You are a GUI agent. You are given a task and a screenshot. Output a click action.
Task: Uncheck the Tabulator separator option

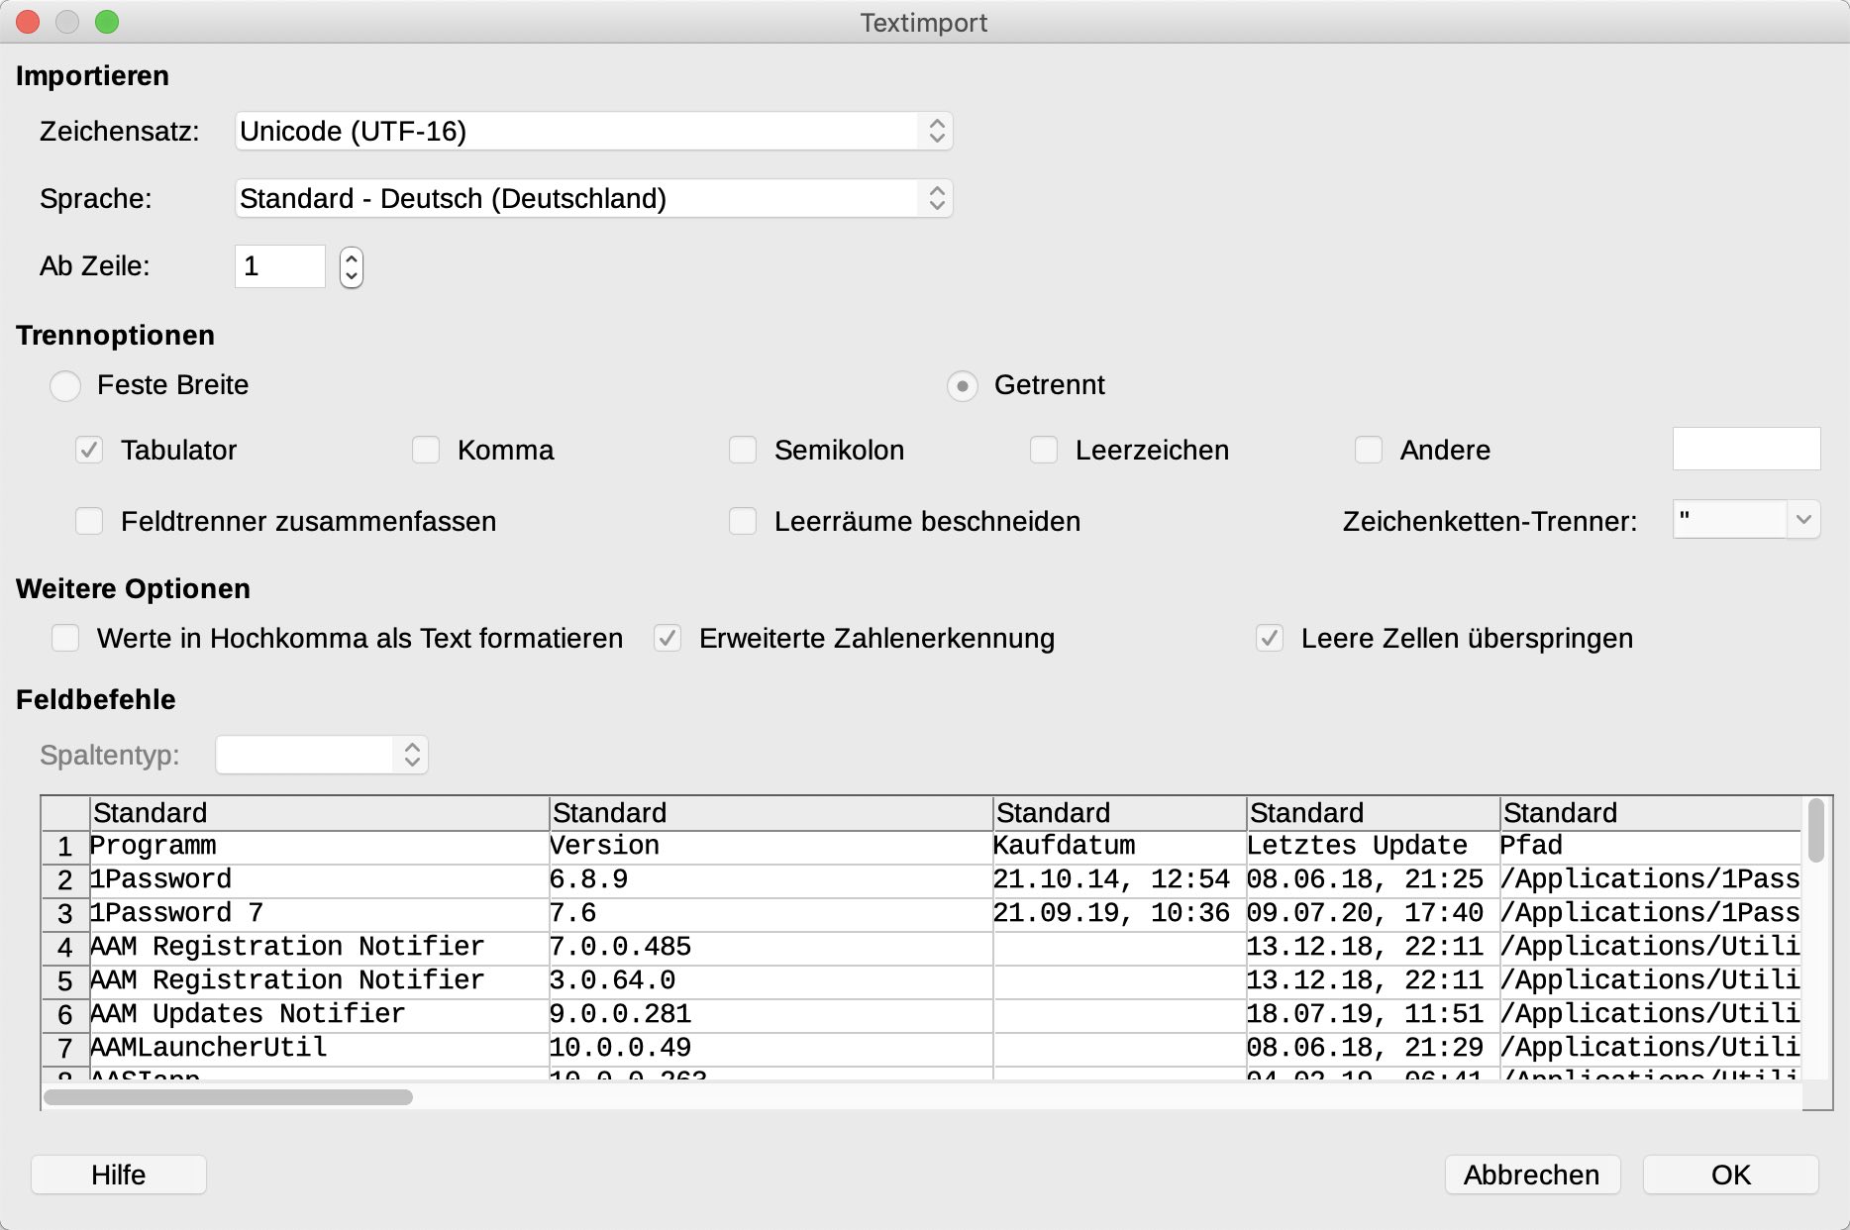point(89,450)
